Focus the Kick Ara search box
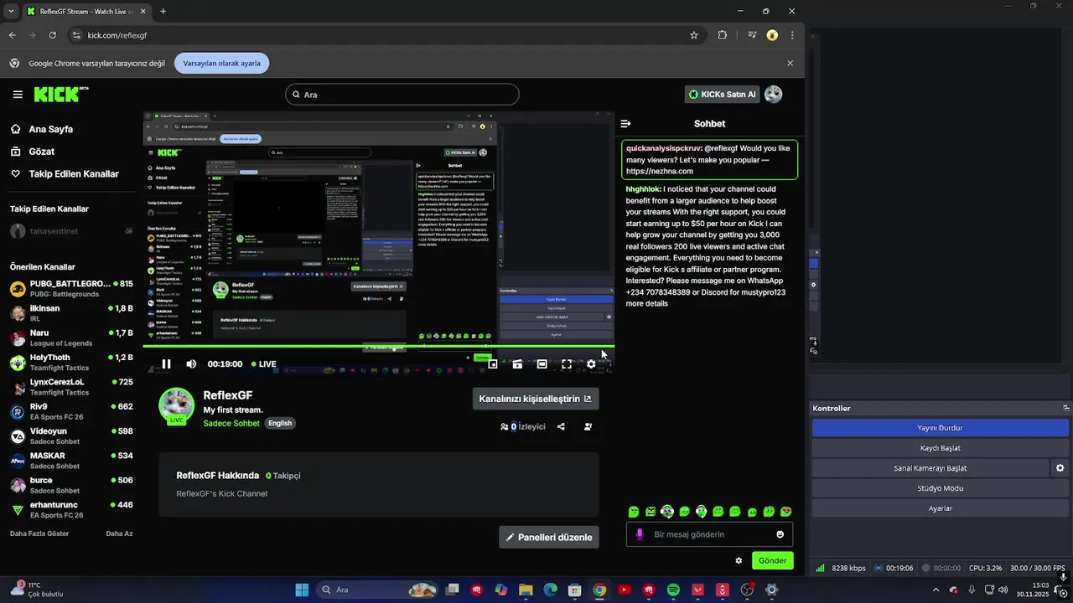 (402, 95)
